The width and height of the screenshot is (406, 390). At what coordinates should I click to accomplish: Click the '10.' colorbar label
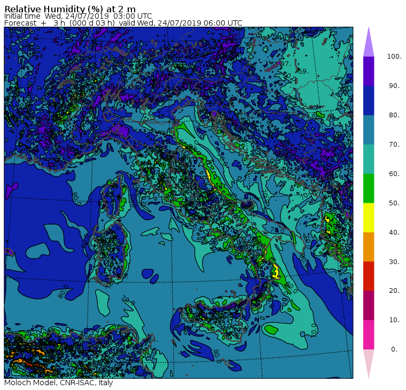tap(394, 320)
